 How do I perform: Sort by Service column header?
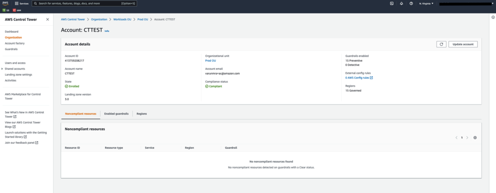tap(149, 148)
